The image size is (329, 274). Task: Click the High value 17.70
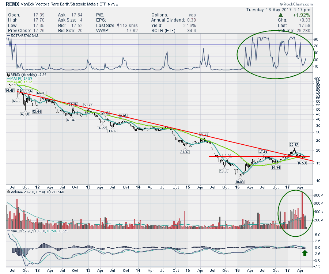39,20
